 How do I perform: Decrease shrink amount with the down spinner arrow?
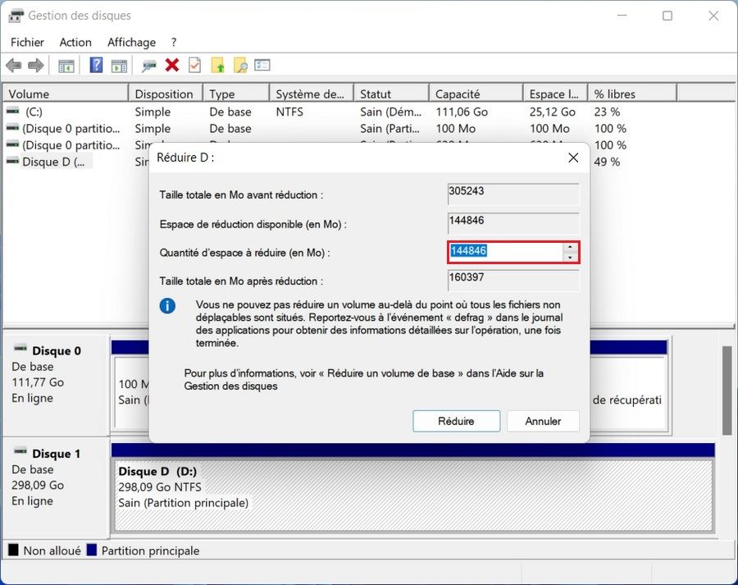coord(570,258)
